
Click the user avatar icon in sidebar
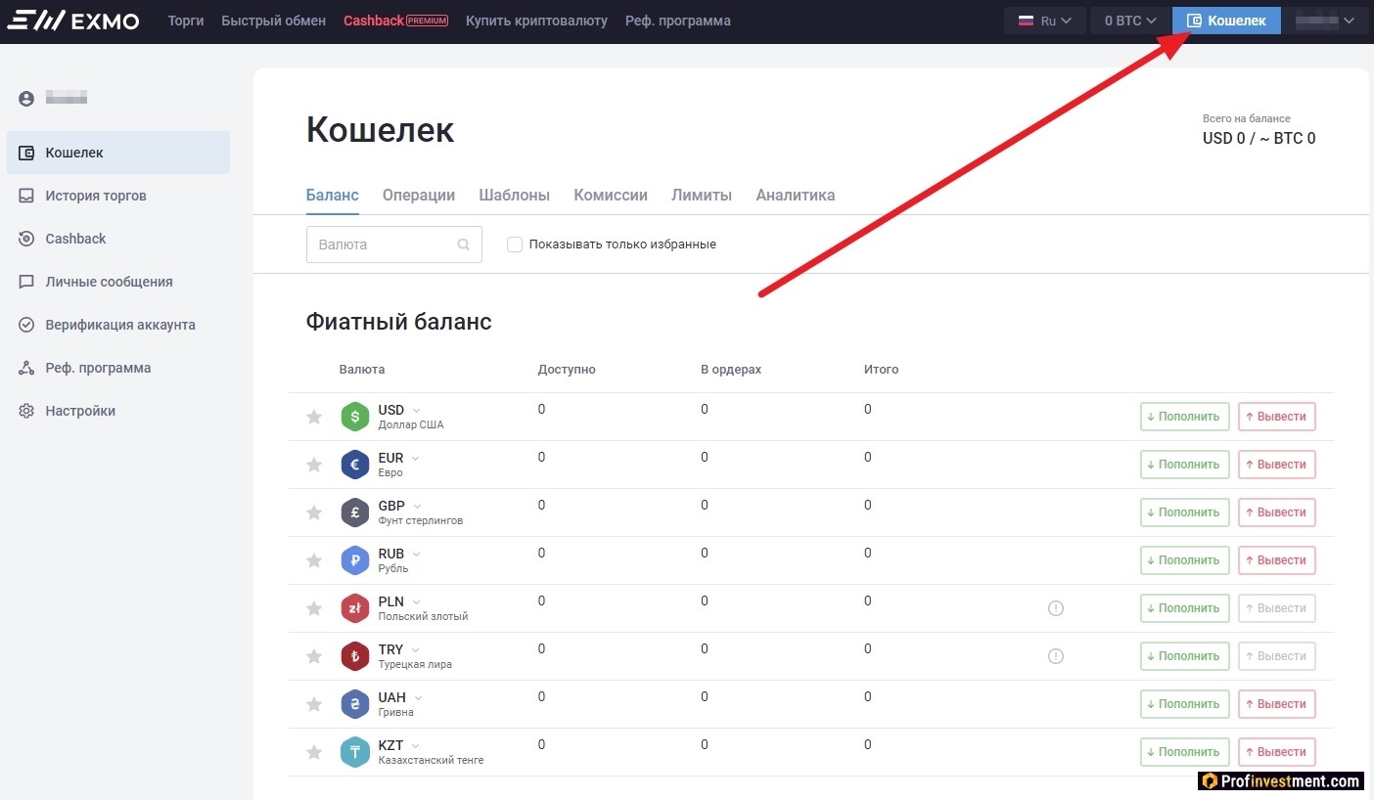coord(26,98)
